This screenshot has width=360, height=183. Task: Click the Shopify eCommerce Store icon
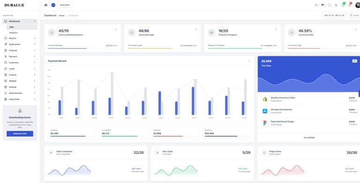pos(265,99)
